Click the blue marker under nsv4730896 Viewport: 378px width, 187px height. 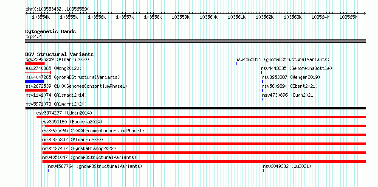click(x=263, y=99)
